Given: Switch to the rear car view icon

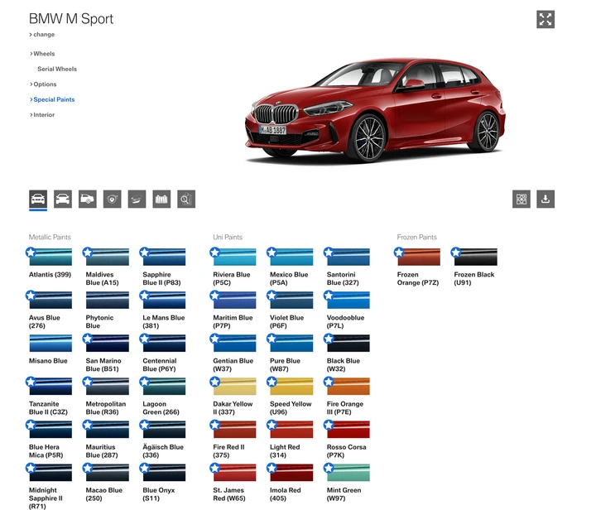Looking at the screenshot, I should (63, 199).
